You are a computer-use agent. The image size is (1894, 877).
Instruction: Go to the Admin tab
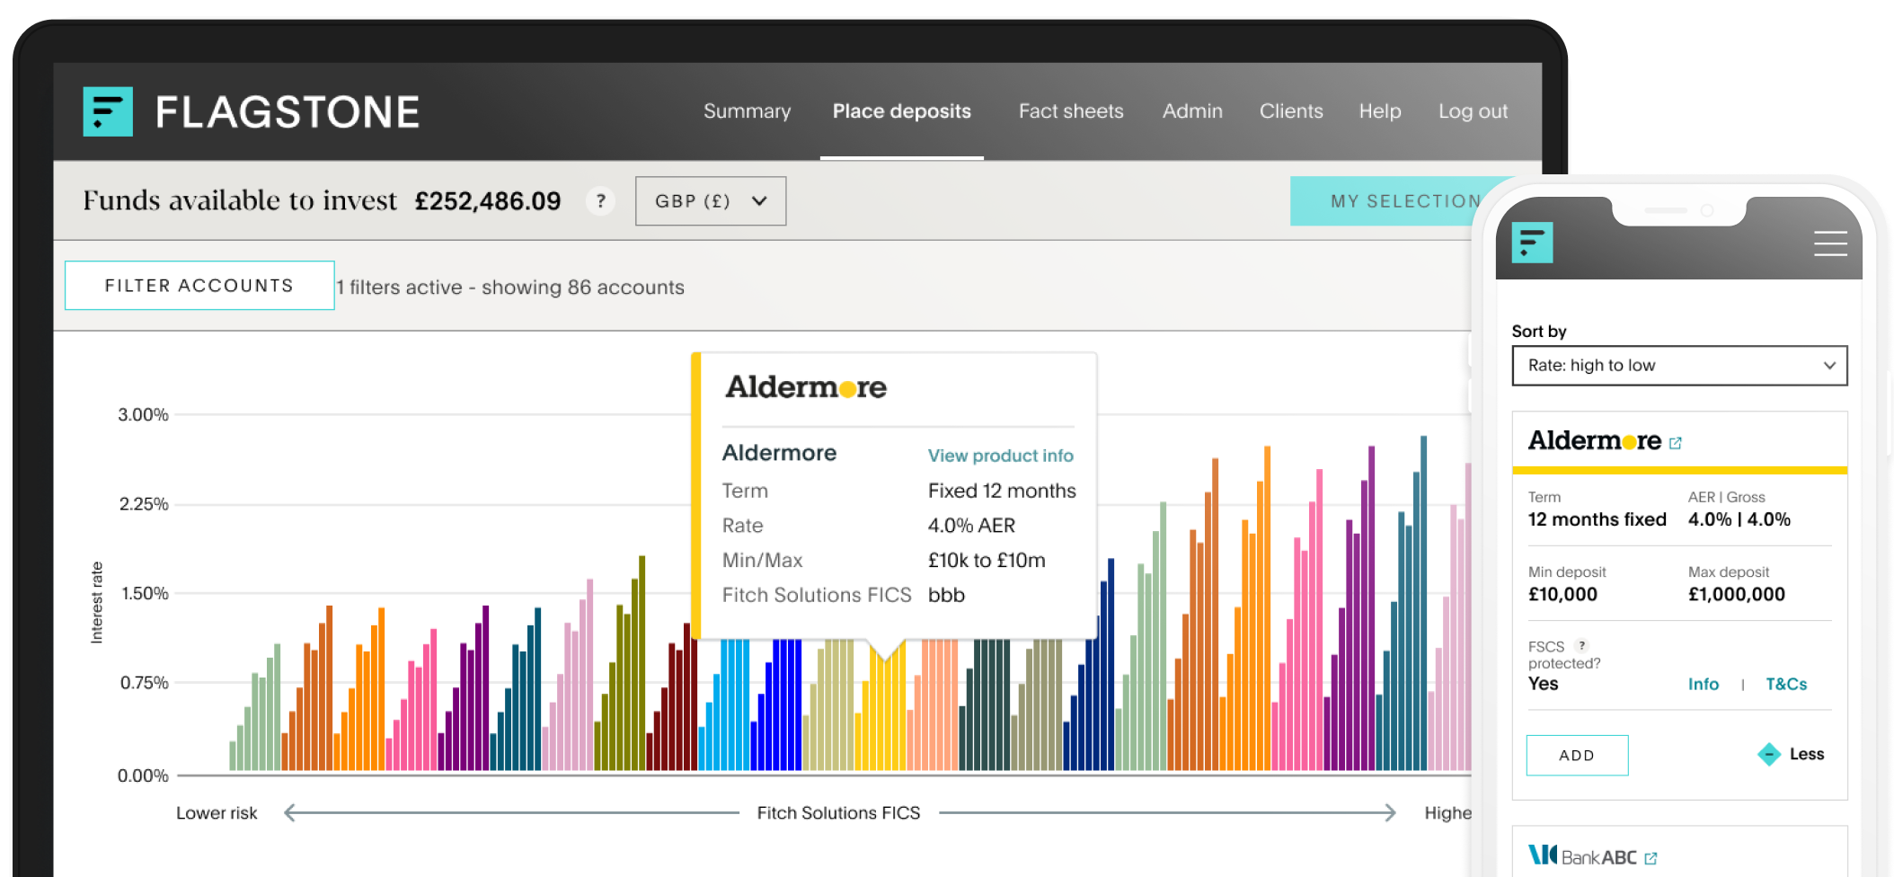click(1192, 111)
